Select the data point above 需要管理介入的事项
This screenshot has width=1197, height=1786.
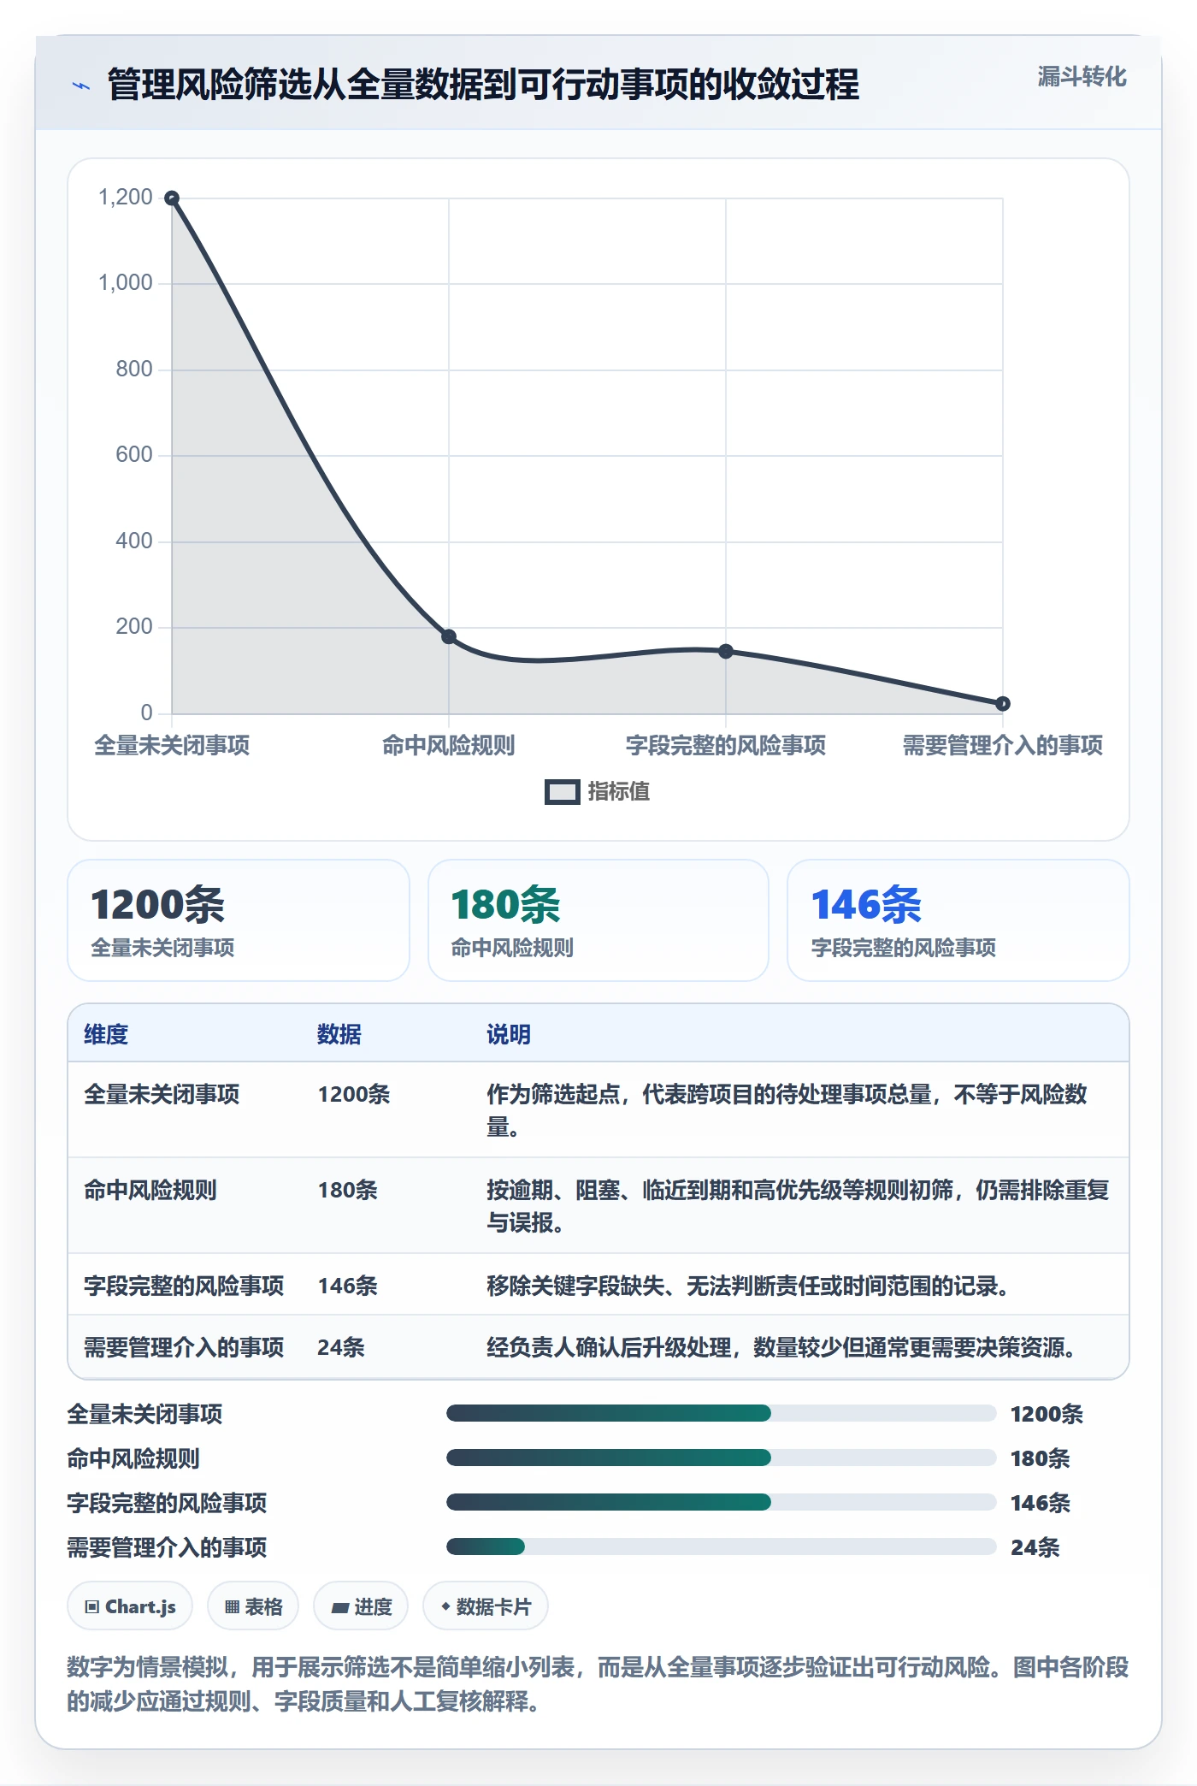[x=1003, y=703]
